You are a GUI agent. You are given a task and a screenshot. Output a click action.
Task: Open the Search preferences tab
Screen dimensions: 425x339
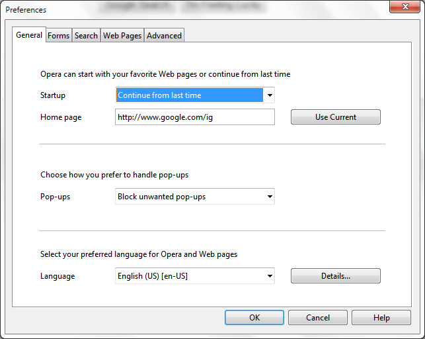coord(86,36)
